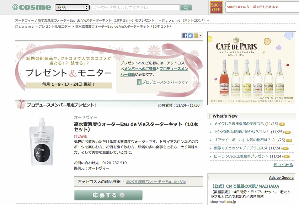Click the magnifier search button
The image size is (299, 205).
(x=186, y=7)
